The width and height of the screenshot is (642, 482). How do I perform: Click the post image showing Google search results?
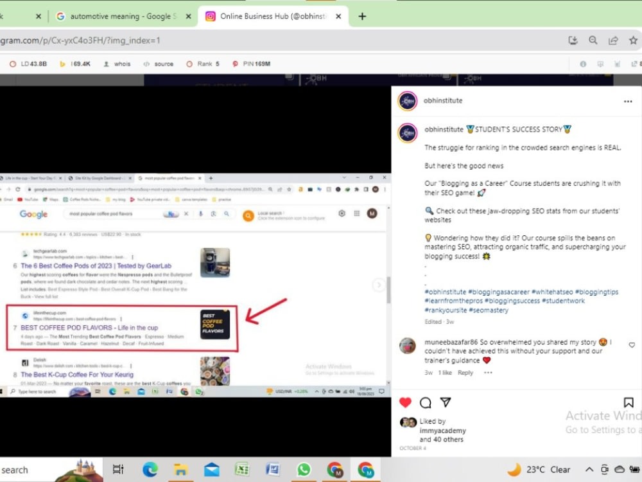[195, 285]
